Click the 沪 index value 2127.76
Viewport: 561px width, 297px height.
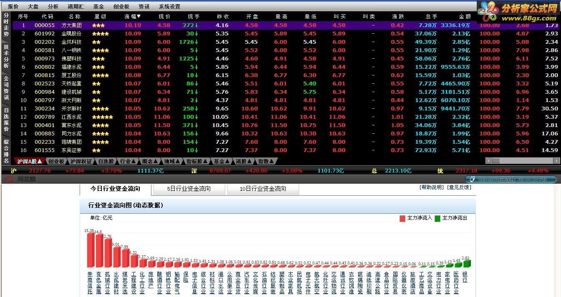point(40,171)
